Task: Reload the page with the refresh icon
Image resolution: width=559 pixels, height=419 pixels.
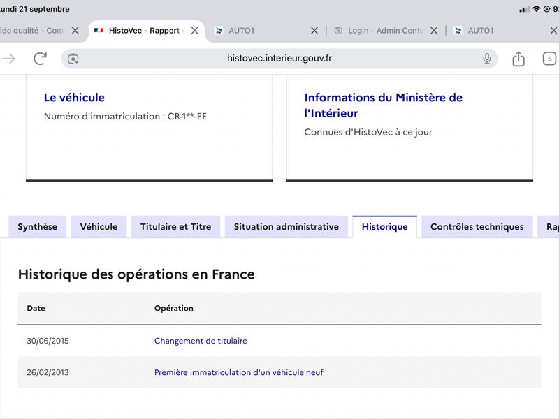Action: [40, 59]
